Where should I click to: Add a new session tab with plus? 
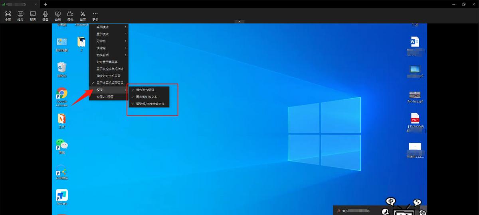pyautogui.click(x=45, y=4)
